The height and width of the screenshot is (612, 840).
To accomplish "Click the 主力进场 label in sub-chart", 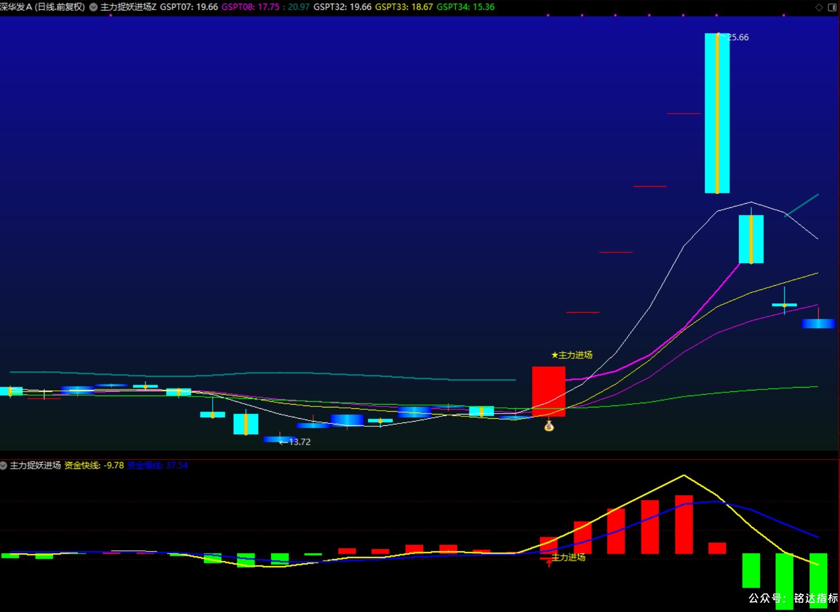I will point(568,557).
